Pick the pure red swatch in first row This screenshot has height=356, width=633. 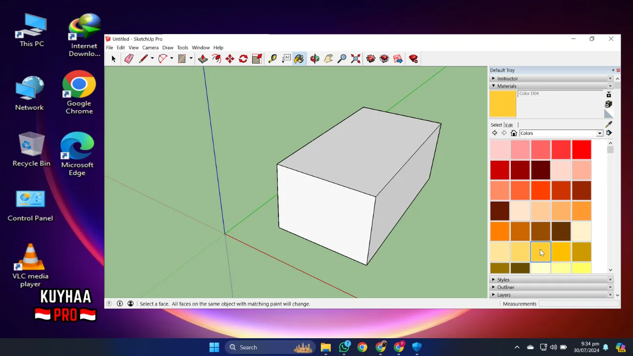[x=582, y=150]
